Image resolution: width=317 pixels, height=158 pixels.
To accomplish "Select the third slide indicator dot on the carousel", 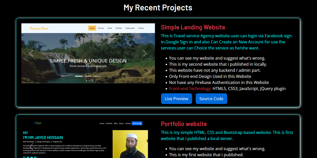I will point(92,81).
